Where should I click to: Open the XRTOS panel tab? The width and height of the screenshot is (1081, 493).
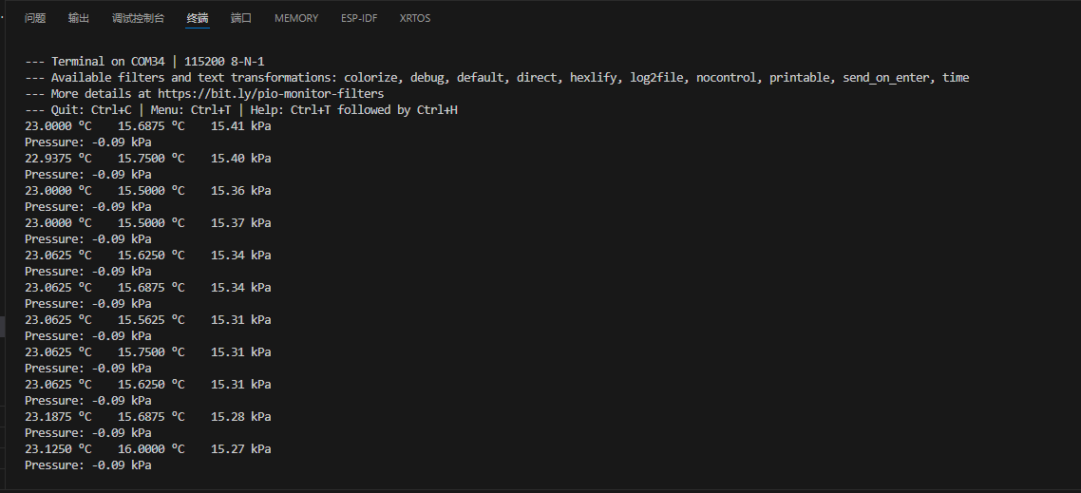coord(415,18)
